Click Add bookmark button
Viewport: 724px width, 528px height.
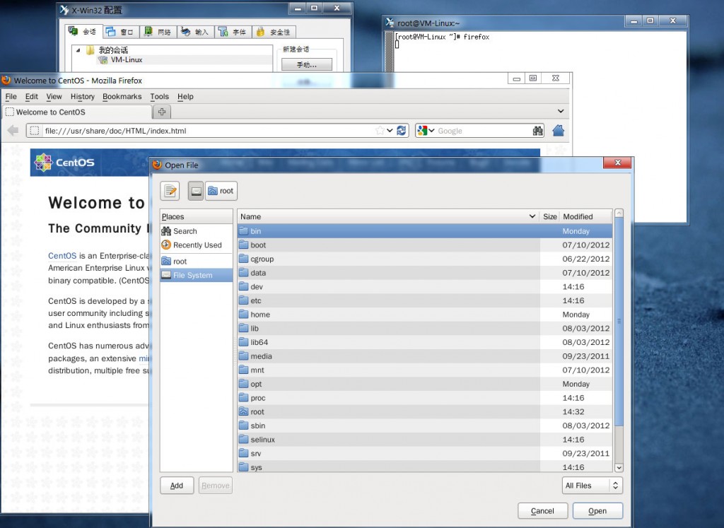177,485
